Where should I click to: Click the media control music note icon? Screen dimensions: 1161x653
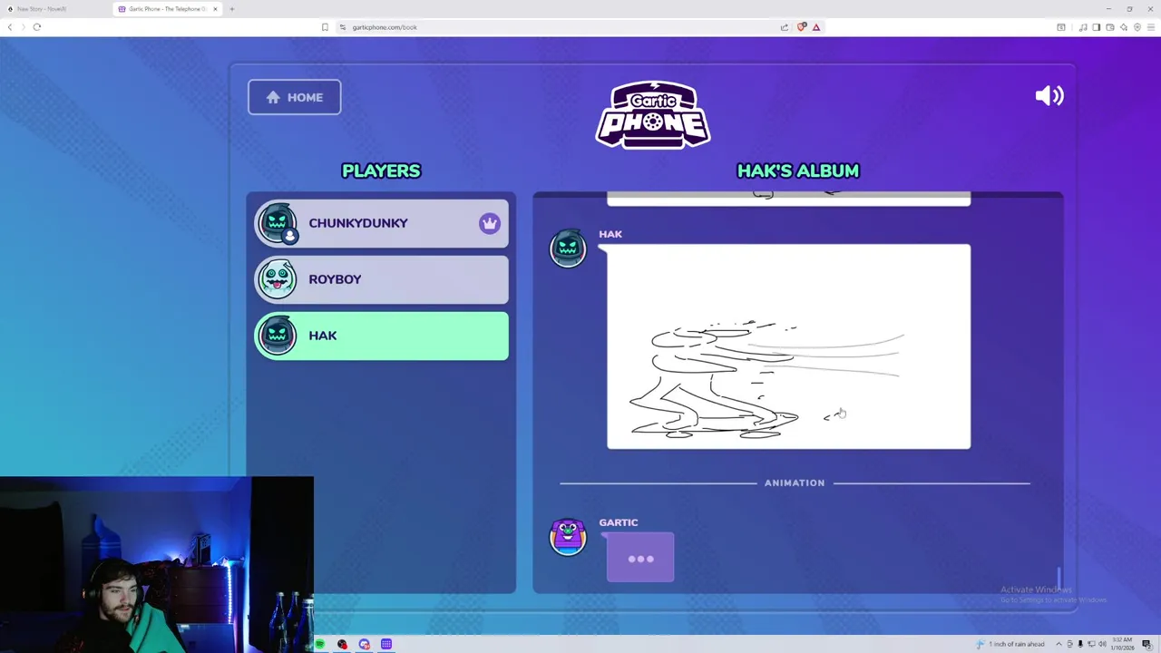1083,27
